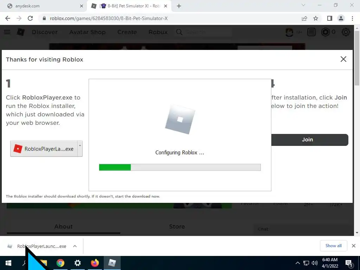
Task: Click the network tray icon
Action: [x=306, y=263]
